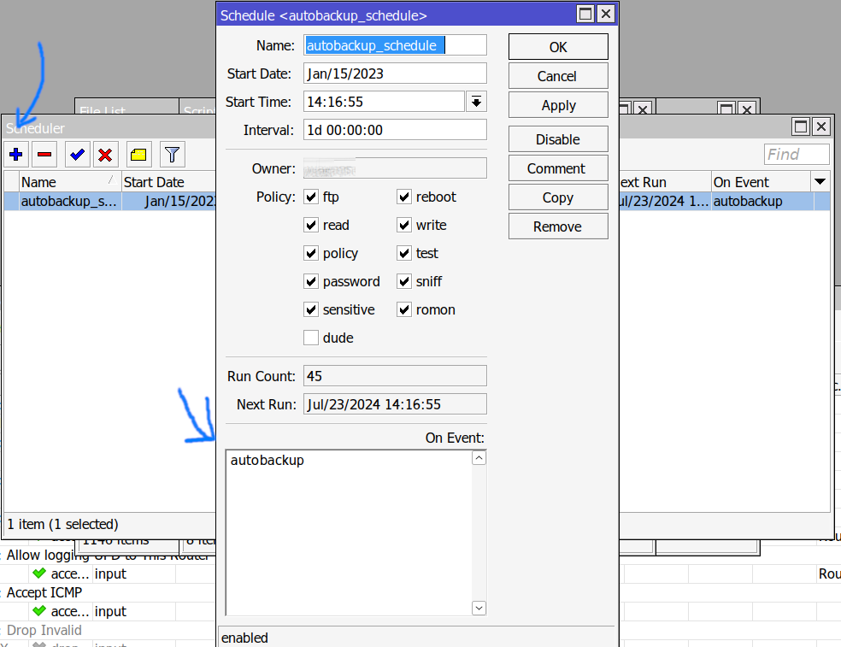Click the blue checkmark Enable icon
The width and height of the screenshot is (841, 647).
(x=77, y=155)
